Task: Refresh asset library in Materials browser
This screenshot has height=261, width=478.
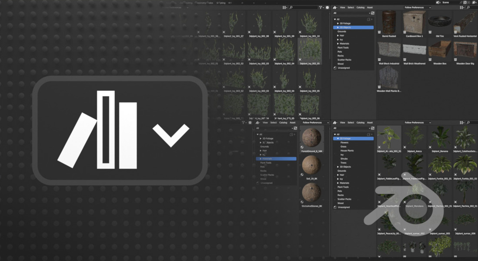Action: point(295,128)
